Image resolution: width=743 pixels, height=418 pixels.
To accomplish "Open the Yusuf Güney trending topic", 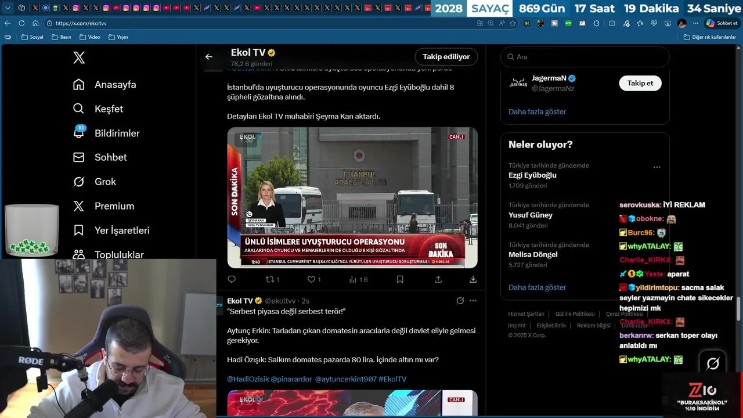I will tap(531, 215).
